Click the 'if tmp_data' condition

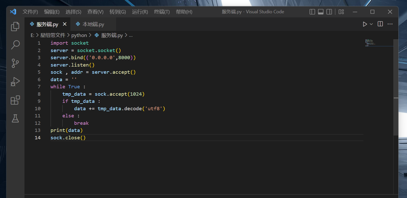81,101
